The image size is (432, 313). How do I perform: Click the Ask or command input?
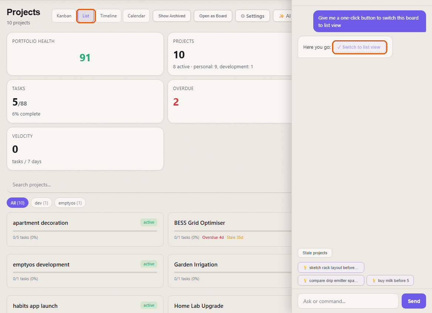pos(348,301)
